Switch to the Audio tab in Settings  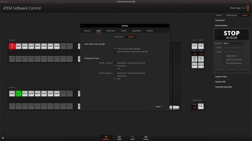(x=99, y=31)
